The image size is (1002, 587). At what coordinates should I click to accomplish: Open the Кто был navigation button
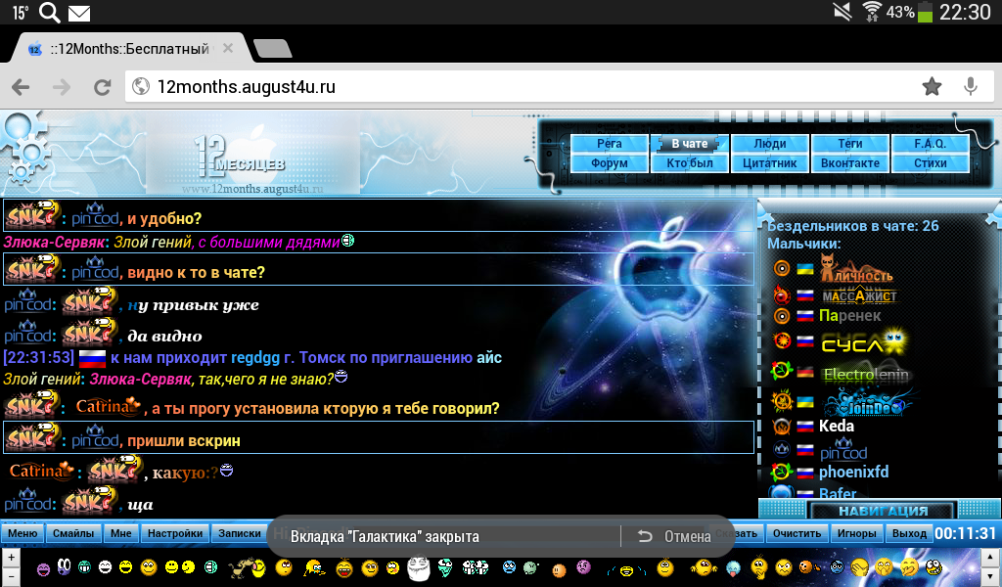[x=690, y=162]
